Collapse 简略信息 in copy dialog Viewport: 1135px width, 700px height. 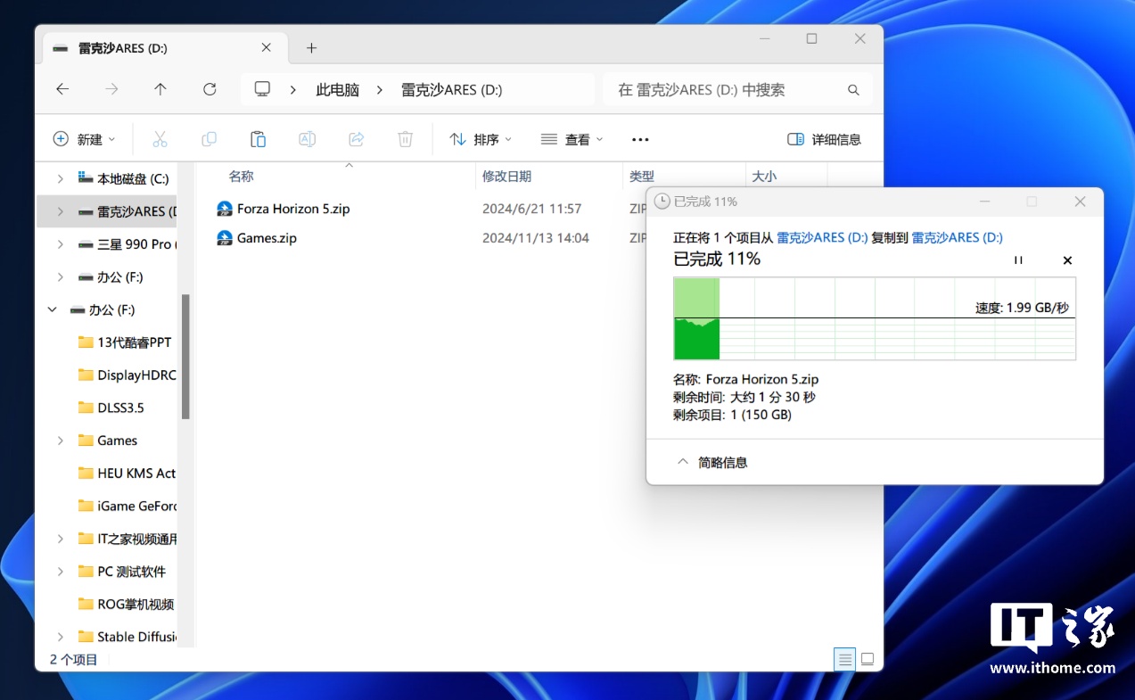point(711,462)
